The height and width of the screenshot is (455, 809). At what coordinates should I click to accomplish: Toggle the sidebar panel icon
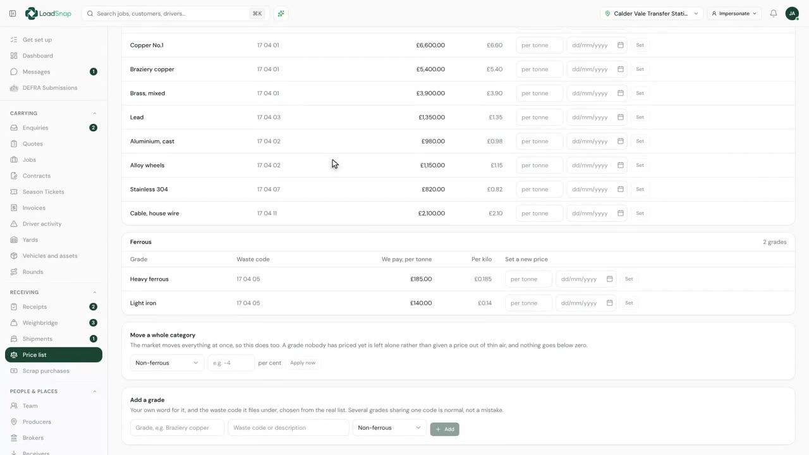(13, 13)
